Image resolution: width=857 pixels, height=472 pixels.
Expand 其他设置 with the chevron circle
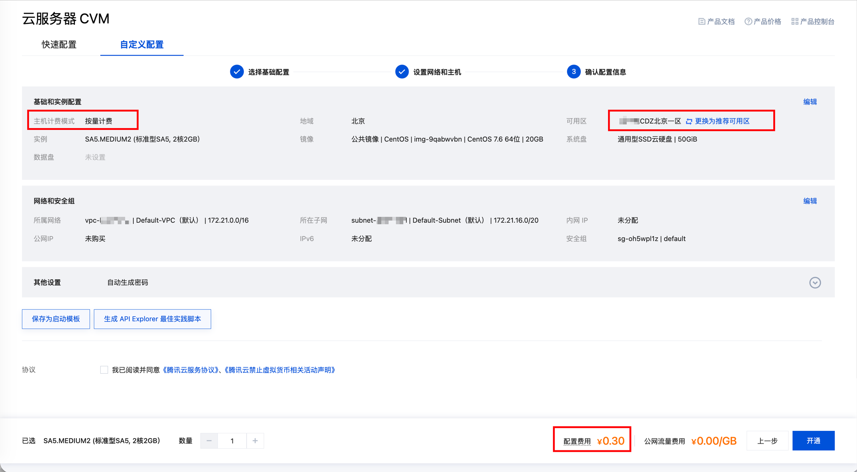pyautogui.click(x=815, y=282)
